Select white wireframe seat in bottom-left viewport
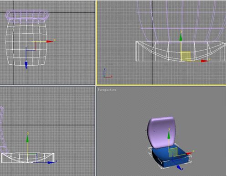This screenshot has width=227, height=176. 28,158
